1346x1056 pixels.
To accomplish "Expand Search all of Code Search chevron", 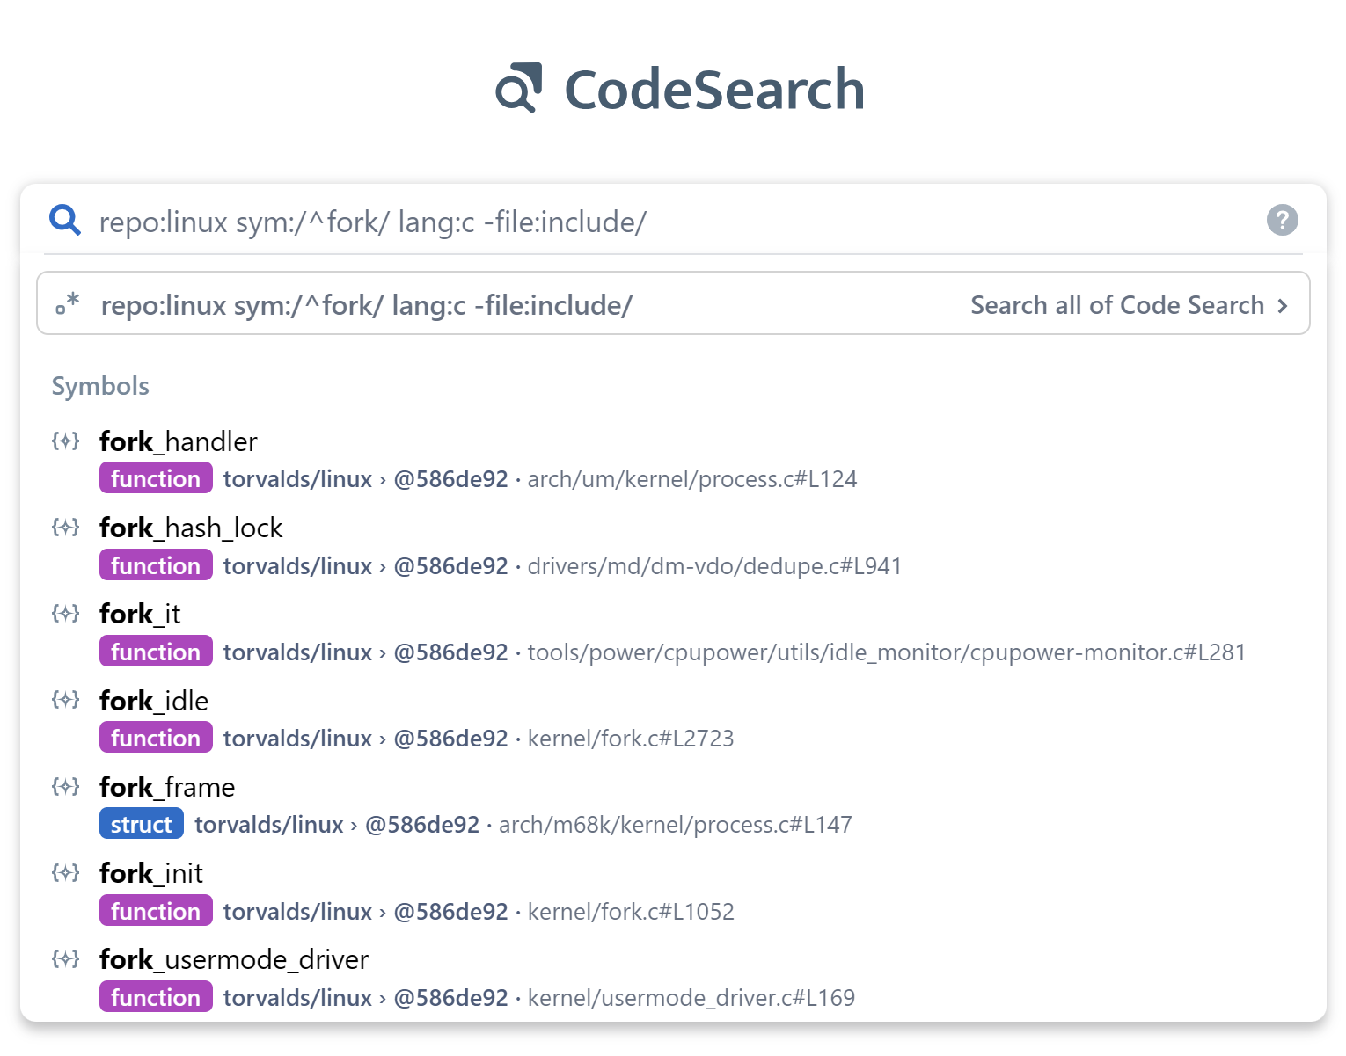I will [1283, 306].
